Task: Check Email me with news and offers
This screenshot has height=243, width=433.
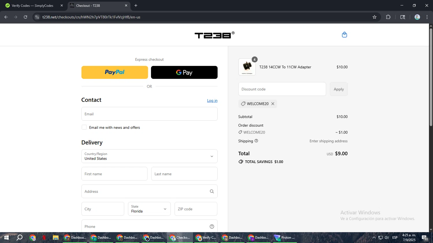Action: point(84,127)
